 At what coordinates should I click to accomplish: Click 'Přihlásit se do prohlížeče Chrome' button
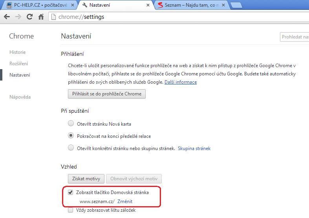tap(107, 94)
